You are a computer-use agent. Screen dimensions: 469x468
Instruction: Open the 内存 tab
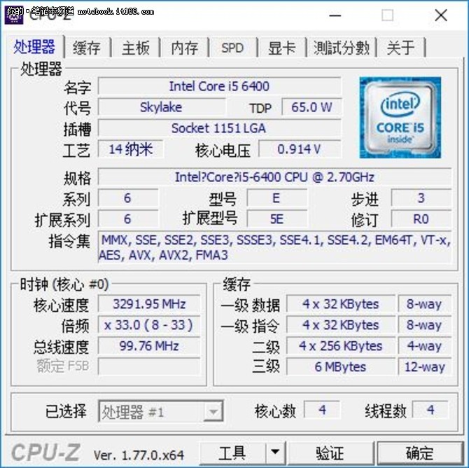pyautogui.click(x=185, y=48)
